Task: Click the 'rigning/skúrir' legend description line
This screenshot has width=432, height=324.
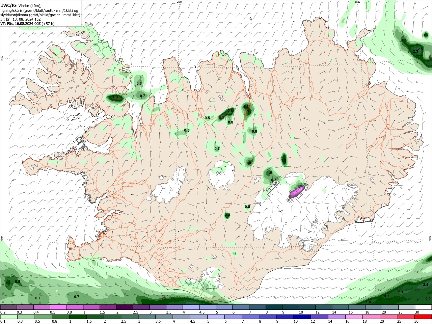Action: point(39,10)
